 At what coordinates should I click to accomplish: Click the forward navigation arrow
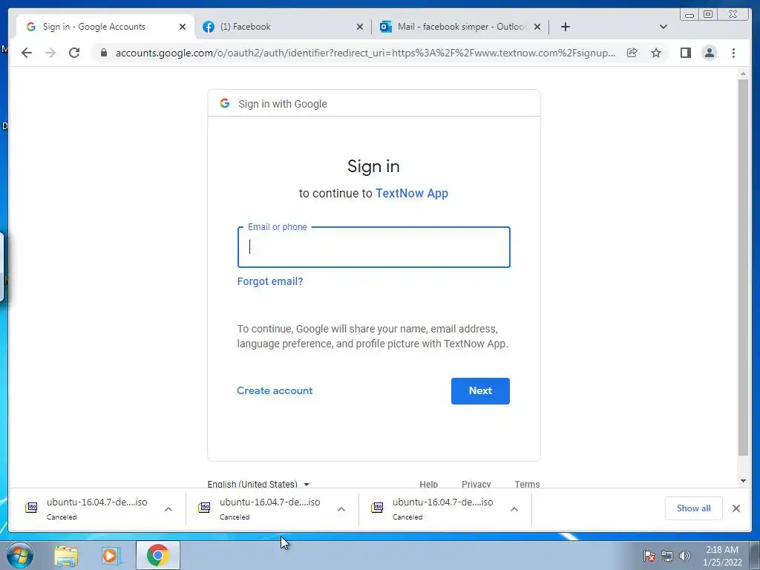[x=50, y=53]
